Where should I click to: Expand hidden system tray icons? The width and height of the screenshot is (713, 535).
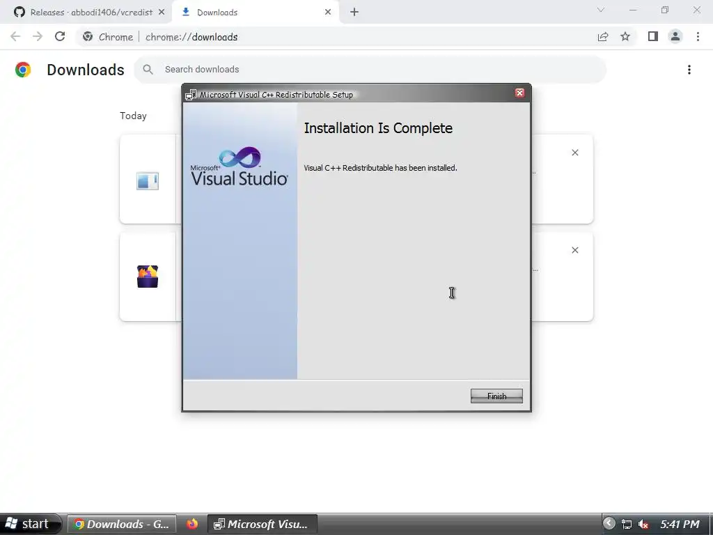(x=609, y=524)
